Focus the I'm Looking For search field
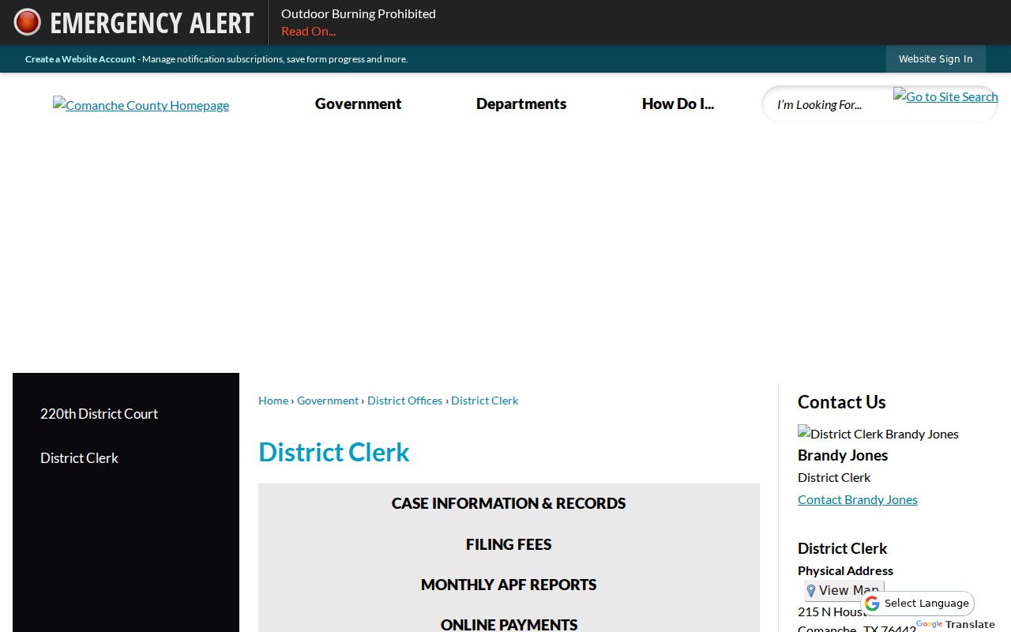 click(x=829, y=104)
